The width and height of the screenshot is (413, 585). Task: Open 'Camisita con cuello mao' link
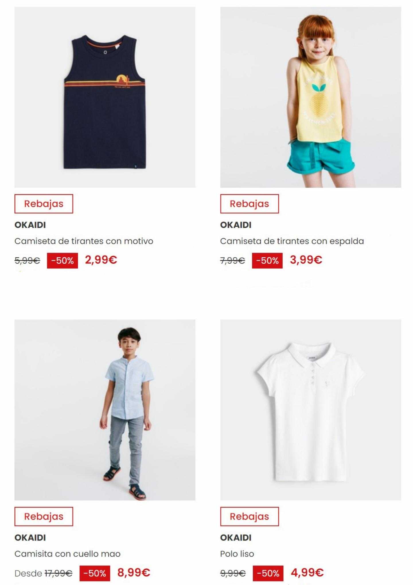(67, 554)
